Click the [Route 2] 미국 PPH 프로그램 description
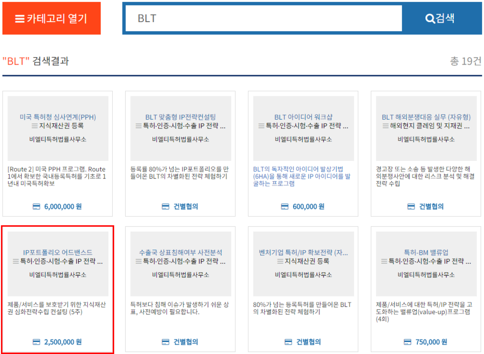Viewport: 484px width, 354px height. tap(57, 176)
